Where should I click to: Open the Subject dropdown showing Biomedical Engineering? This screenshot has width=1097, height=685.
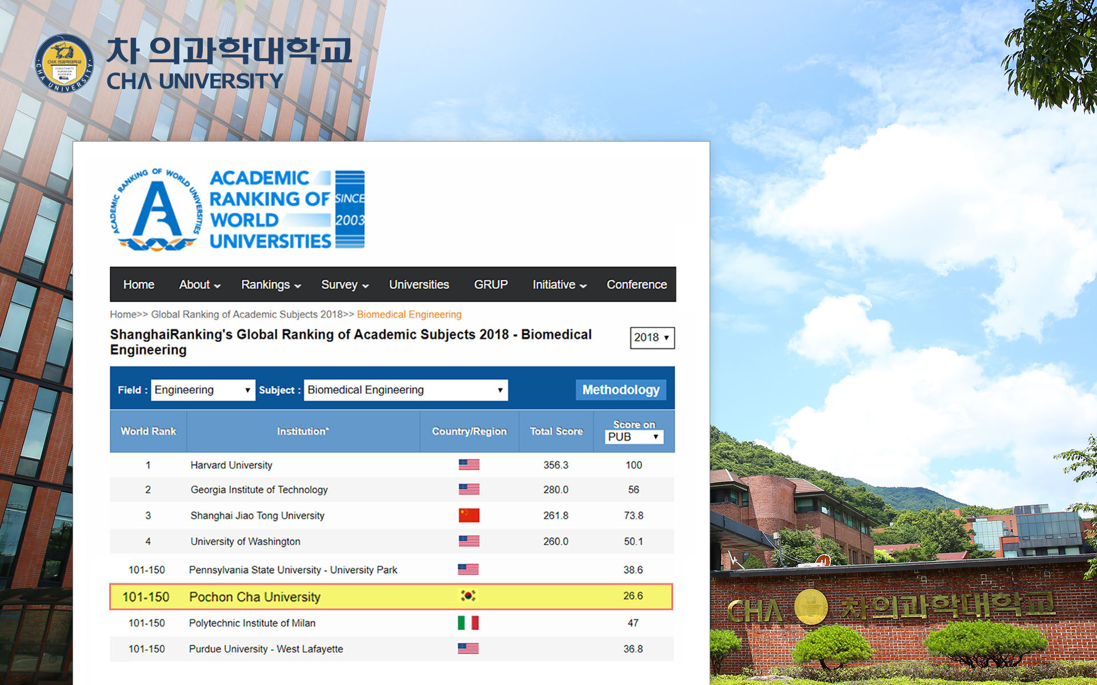coord(406,390)
